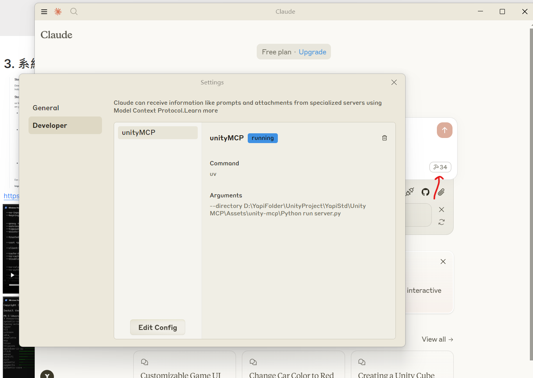Click the refresh arrows icon

tap(442, 222)
